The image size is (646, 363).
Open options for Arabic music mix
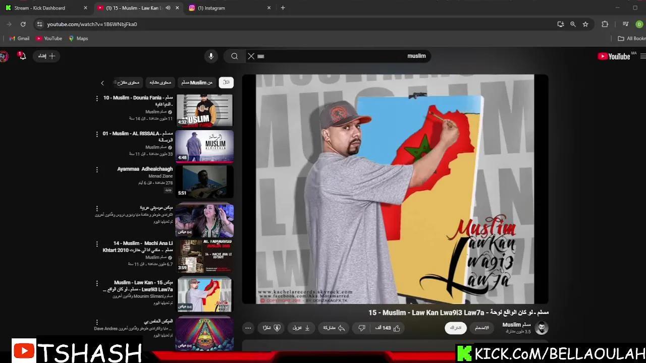point(97,208)
